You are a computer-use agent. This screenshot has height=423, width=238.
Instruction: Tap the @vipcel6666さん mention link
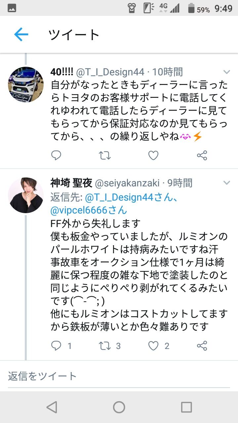pyautogui.click(x=89, y=210)
